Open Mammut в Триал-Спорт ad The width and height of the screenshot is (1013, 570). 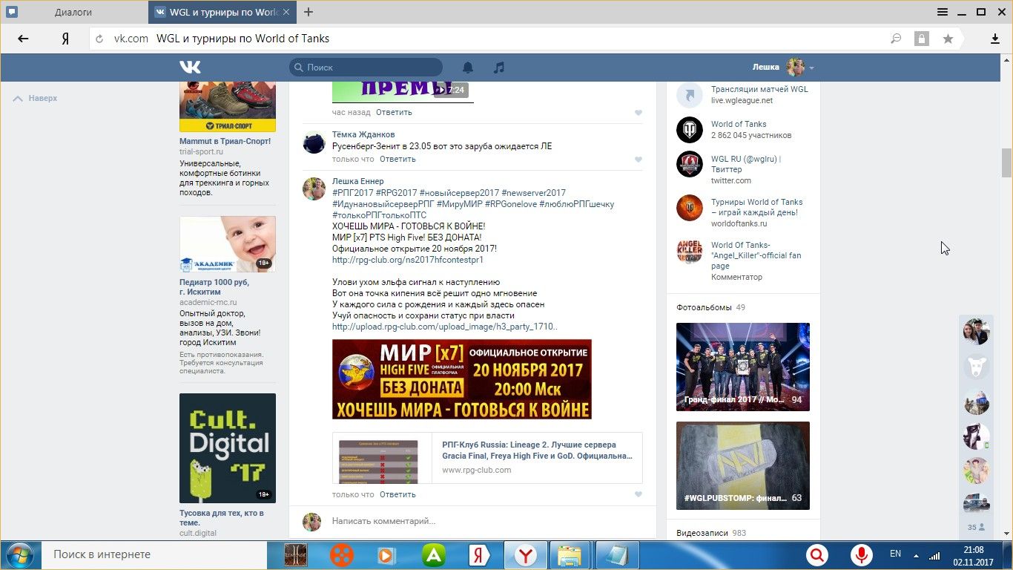225,141
